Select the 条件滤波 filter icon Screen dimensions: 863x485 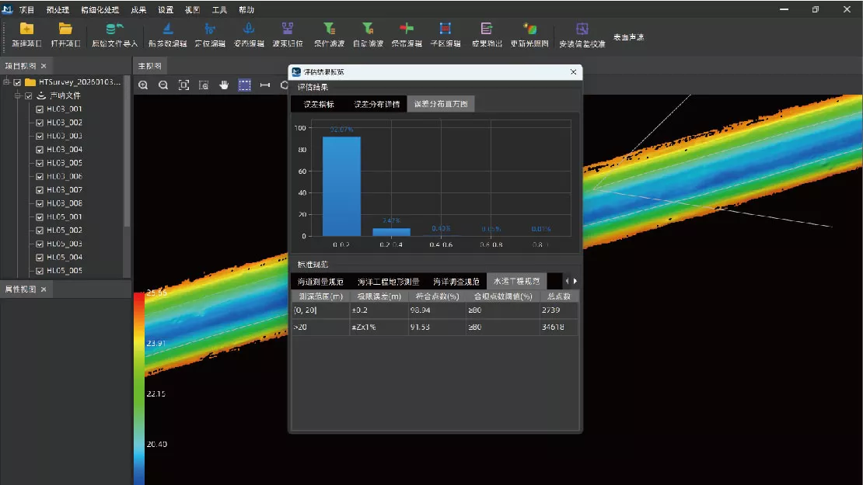point(329,29)
